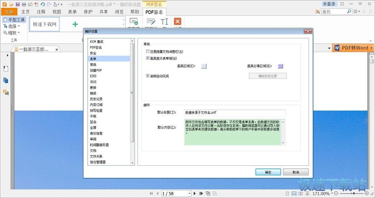The width and height of the screenshot is (375, 198).
Task: Pick the 高亮必填区域 color swatch
Action: pos(281,66)
